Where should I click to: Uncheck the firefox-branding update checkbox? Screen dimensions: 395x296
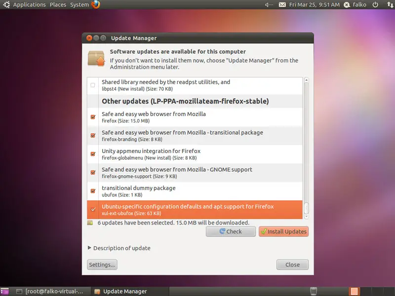[x=93, y=135]
